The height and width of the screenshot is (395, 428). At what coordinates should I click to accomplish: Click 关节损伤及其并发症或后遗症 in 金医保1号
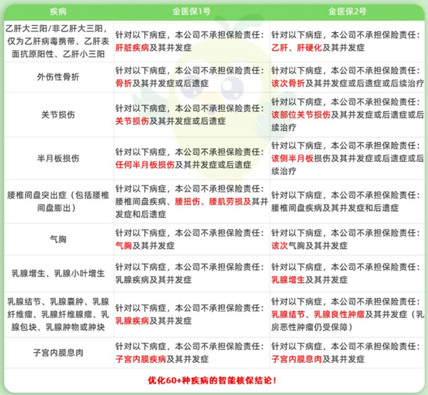point(170,121)
